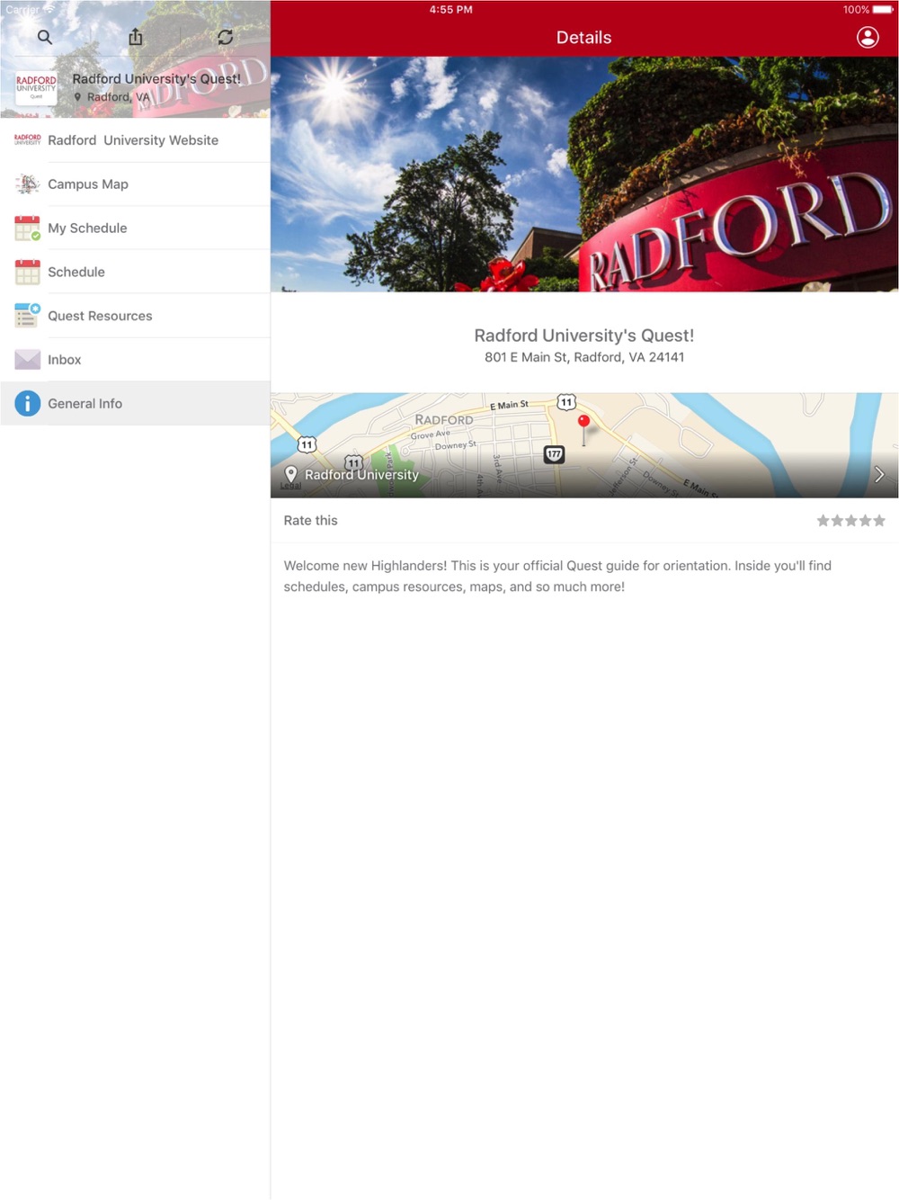Click the Inbox envelope icon
Image resolution: width=899 pixels, height=1200 pixels.
28,360
